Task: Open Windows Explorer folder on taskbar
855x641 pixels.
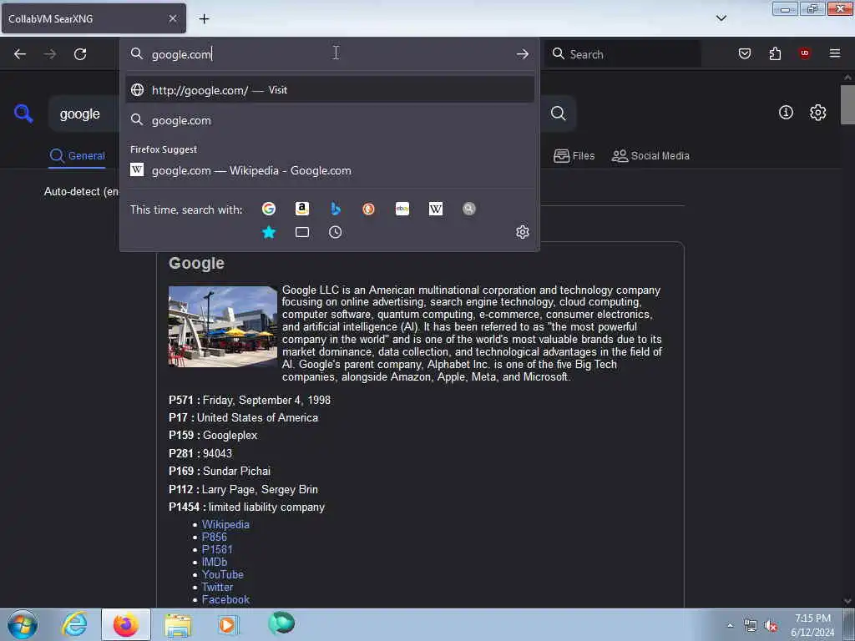Action: 178,625
